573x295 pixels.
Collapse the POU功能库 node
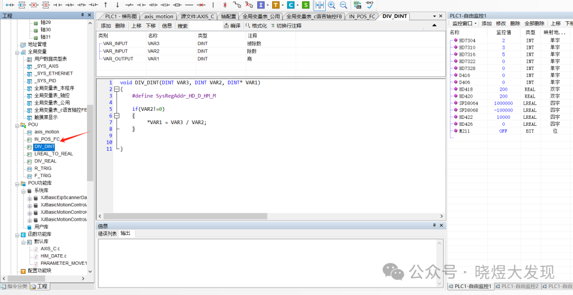click(x=17, y=183)
